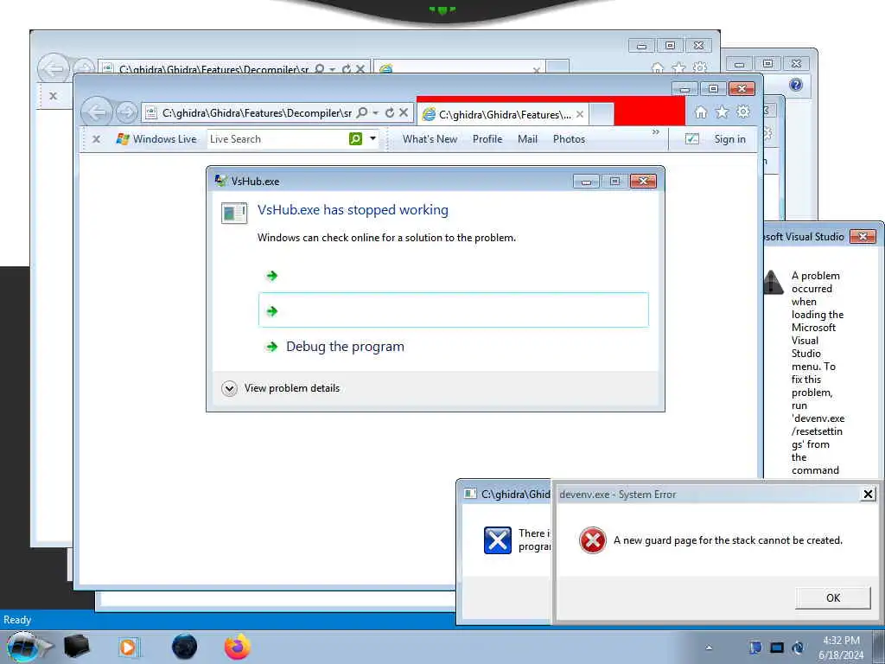Screen dimensions: 885x664
Task: Close the C:\ghidra\Ghidra\Features tab
Action: coord(580,114)
